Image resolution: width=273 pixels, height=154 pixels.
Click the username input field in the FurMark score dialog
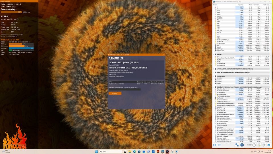point(125,89)
